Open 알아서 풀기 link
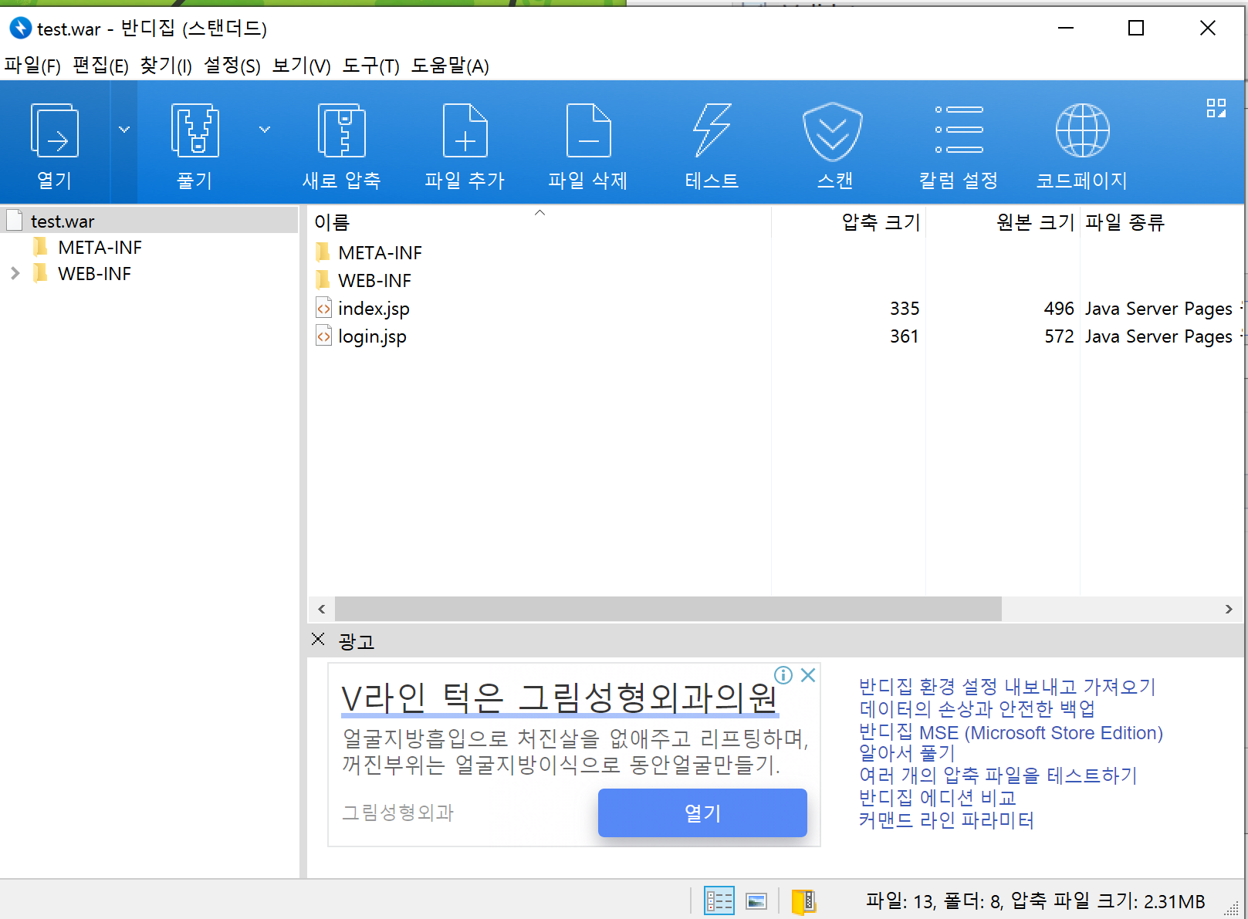 [x=907, y=752]
